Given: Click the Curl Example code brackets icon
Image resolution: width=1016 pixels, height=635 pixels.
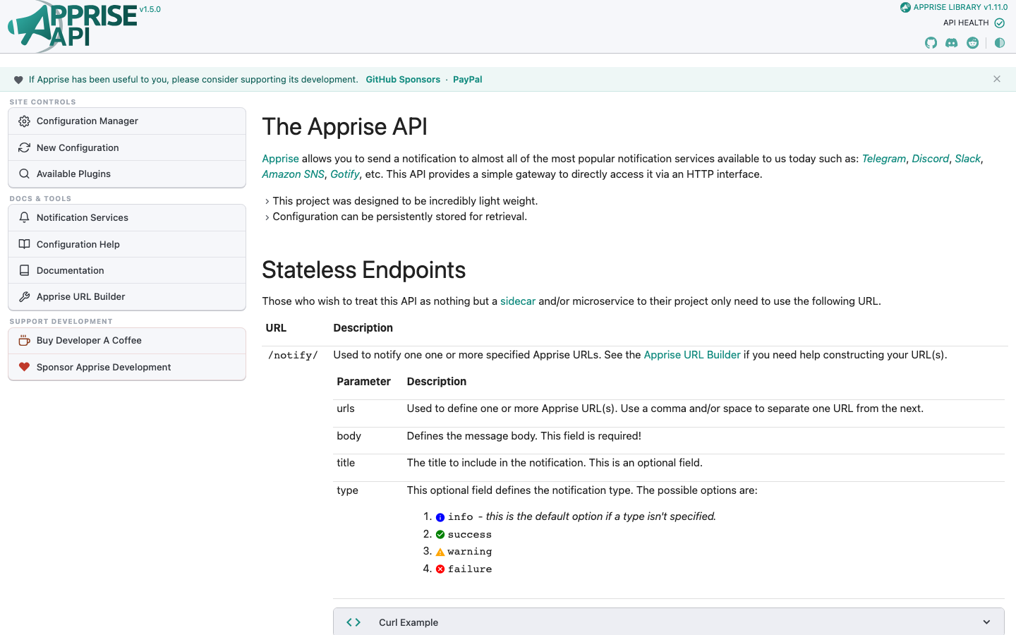Looking at the screenshot, I should 353,622.
